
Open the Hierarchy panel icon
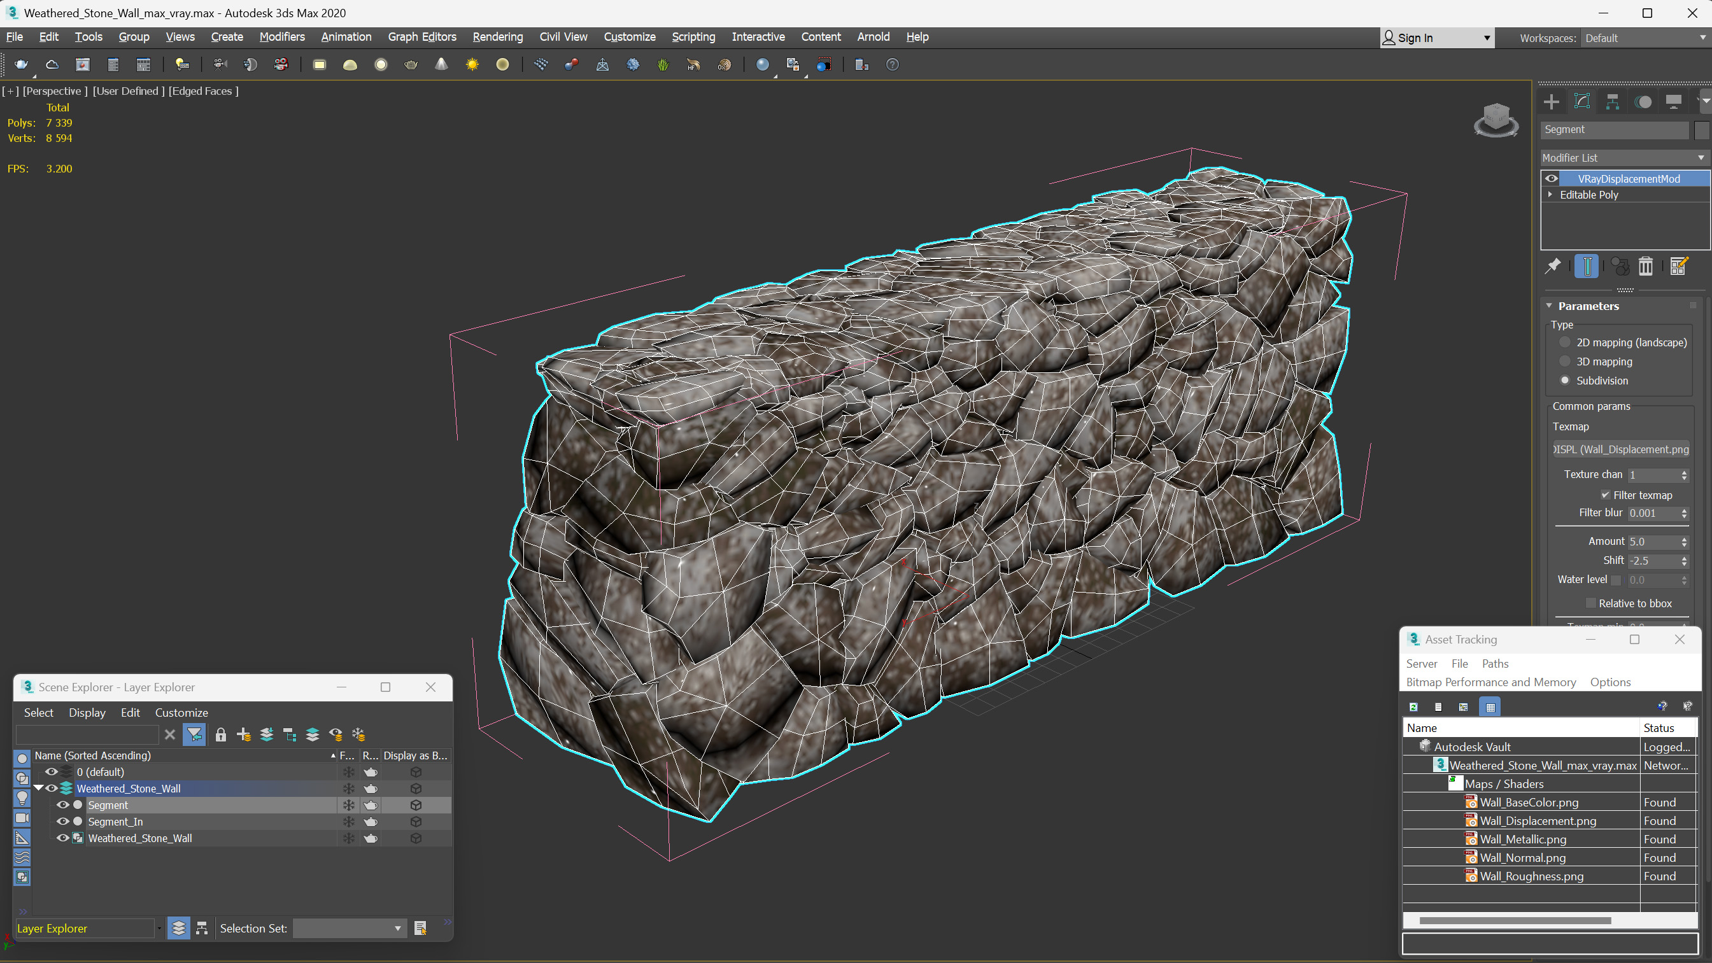(x=1612, y=102)
